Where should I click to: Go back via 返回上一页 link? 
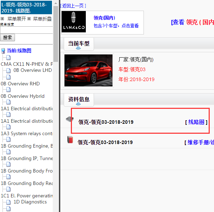(x=73, y=6)
